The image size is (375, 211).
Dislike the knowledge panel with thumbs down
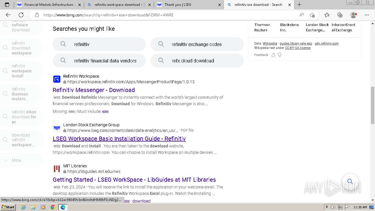[279, 55]
